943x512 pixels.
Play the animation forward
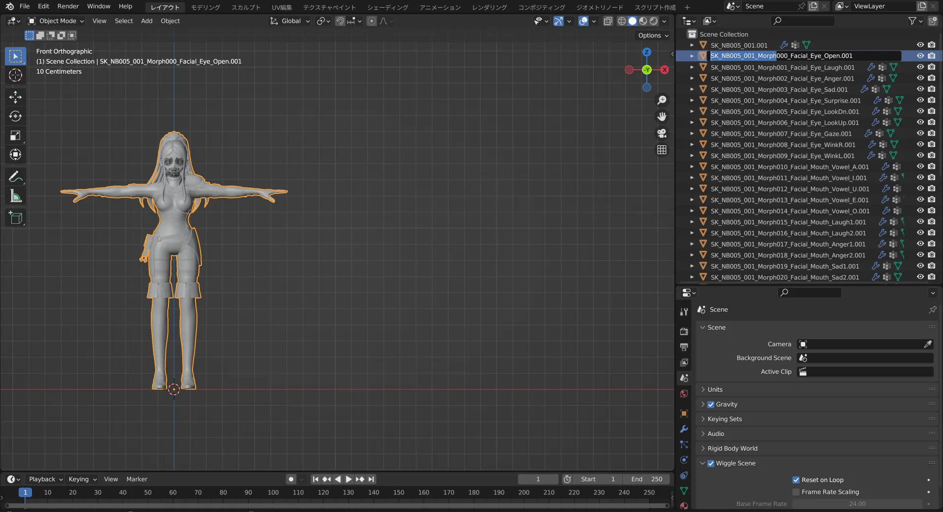348,479
